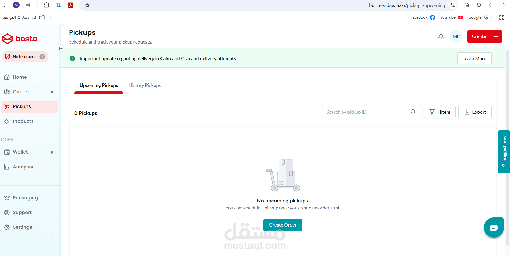The width and height of the screenshot is (510, 256).
Task: Click the green alert icon in banner
Action: 72,59
